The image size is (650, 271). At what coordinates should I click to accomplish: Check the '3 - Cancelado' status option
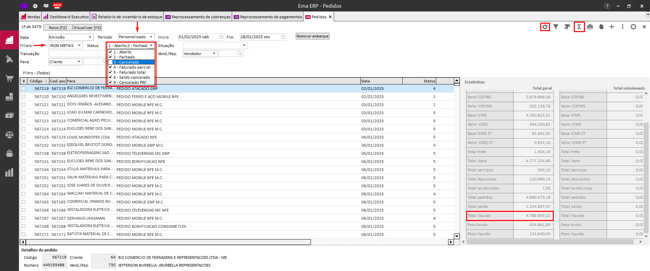pyautogui.click(x=110, y=62)
